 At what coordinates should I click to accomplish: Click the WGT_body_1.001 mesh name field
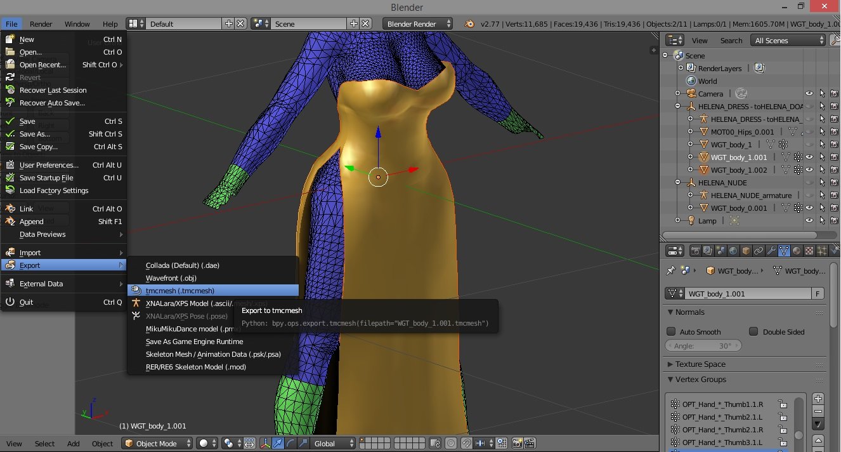click(x=748, y=294)
